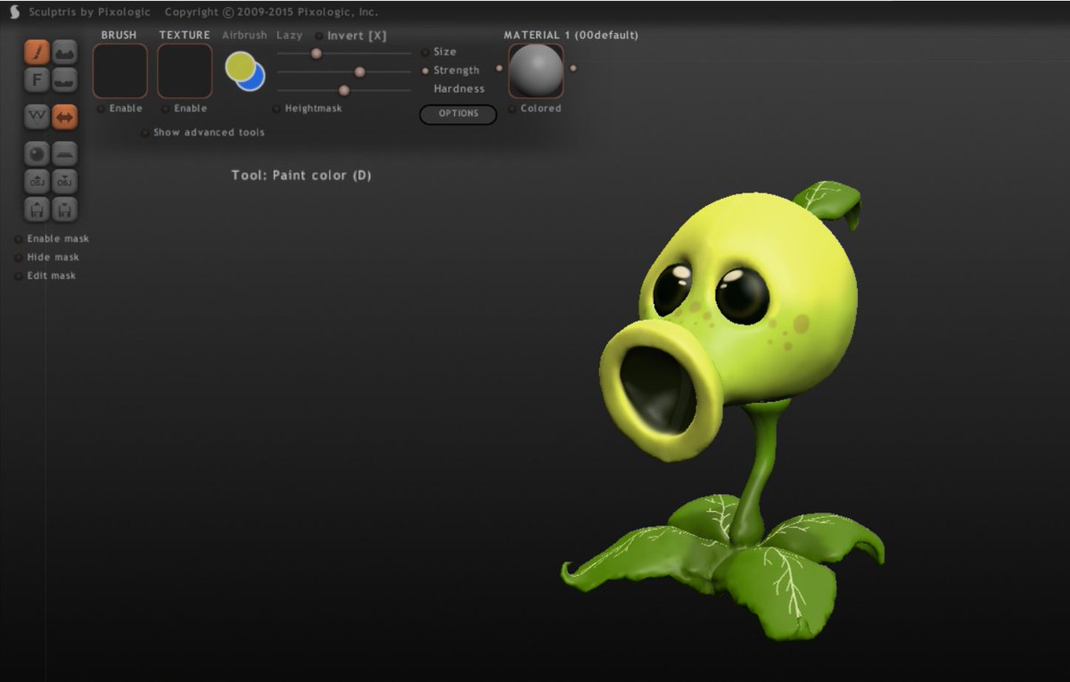1070x682 pixels.
Task: Click the Sculptris logo icon
Action: (x=14, y=12)
